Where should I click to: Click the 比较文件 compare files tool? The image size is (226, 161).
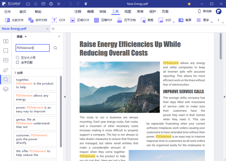point(14,20)
